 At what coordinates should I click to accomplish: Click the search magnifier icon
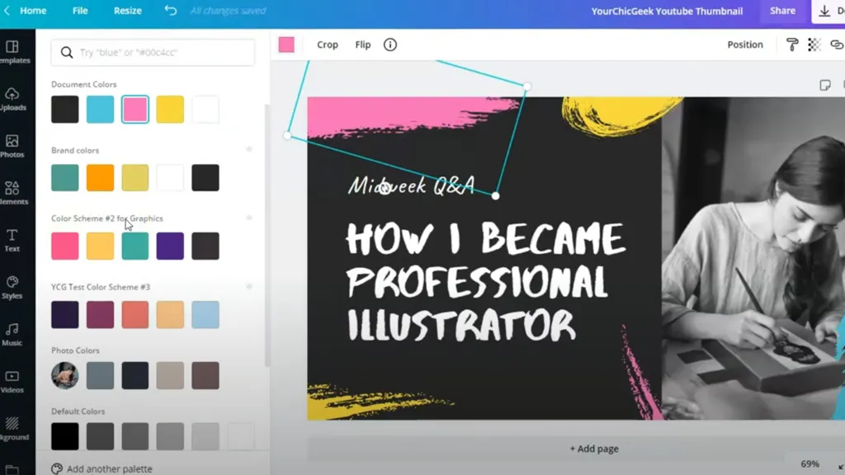click(x=67, y=52)
